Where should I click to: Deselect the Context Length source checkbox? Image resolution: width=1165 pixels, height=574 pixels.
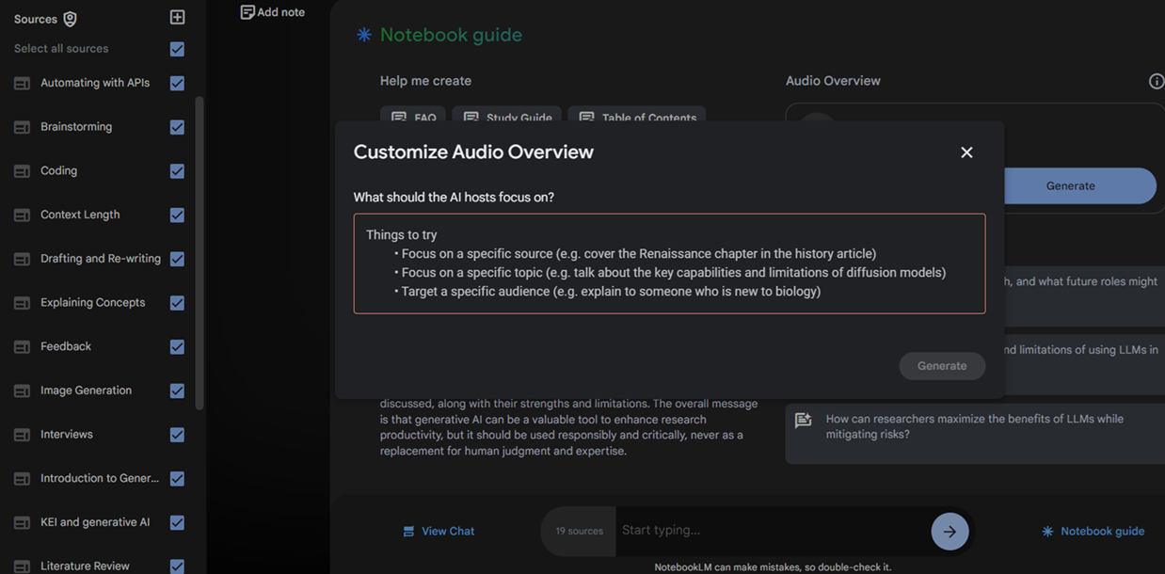(177, 215)
